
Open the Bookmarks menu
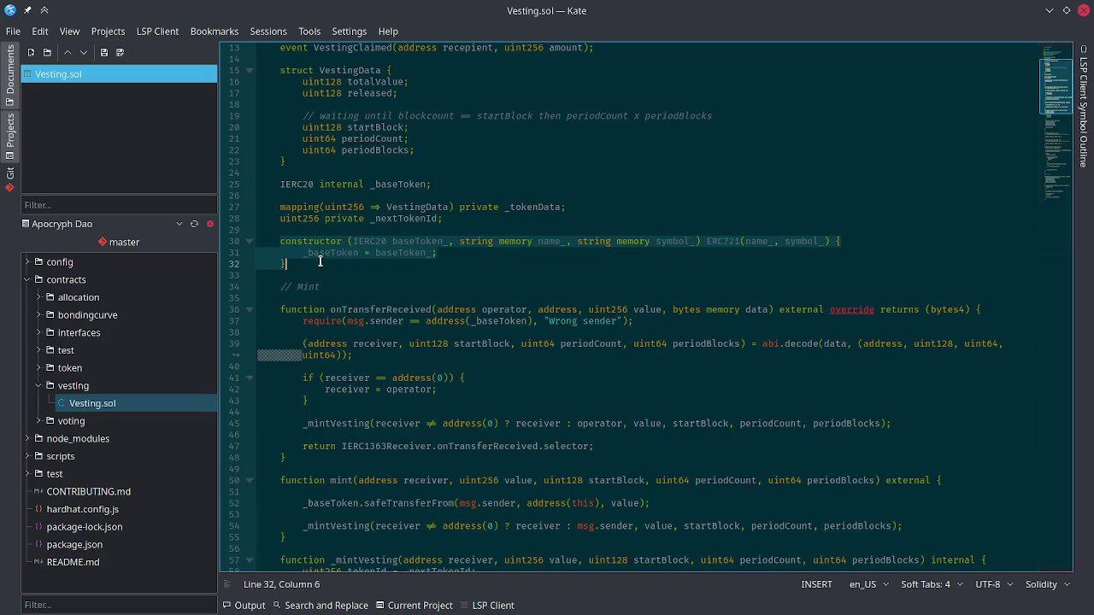coord(215,31)
